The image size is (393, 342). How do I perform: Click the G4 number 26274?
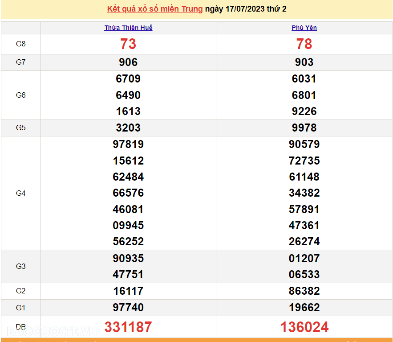[x=304, y=242]
